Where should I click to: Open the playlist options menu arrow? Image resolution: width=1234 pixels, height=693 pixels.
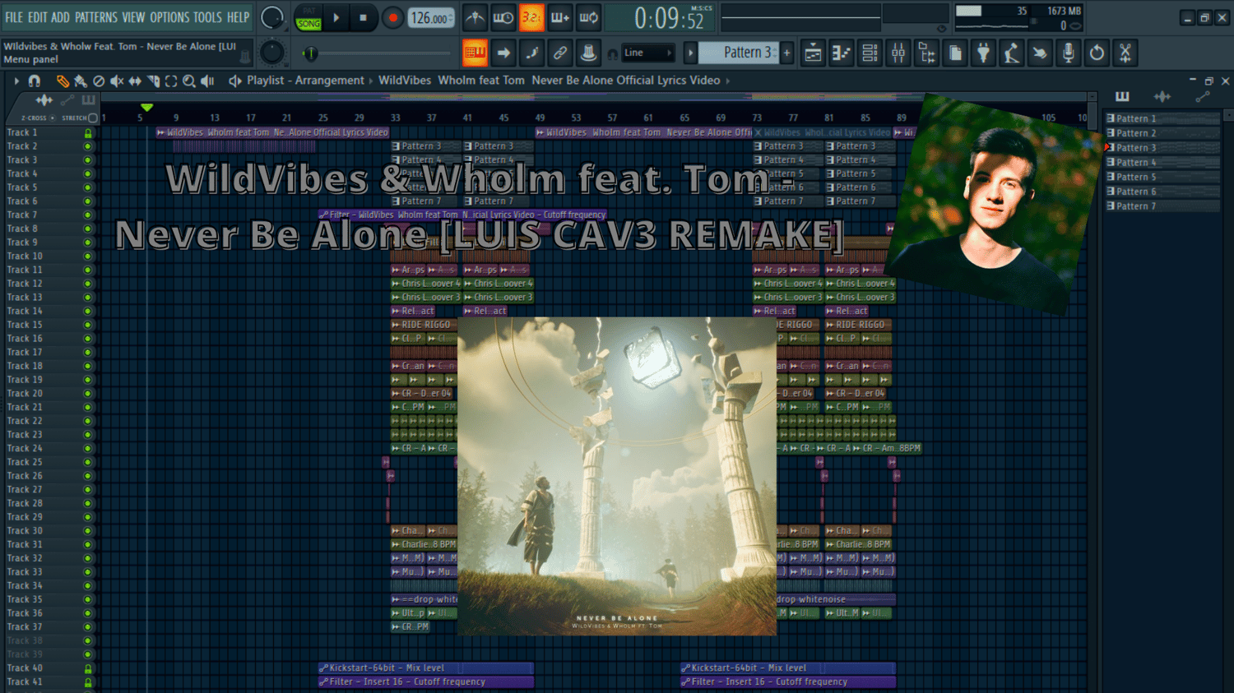click(x=16, y=81)
